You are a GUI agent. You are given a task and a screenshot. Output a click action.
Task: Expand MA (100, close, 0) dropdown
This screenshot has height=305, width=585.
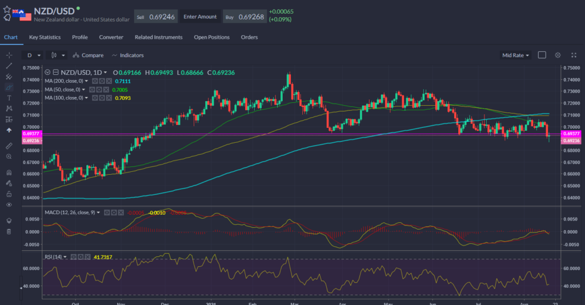(x=87, y=98)
